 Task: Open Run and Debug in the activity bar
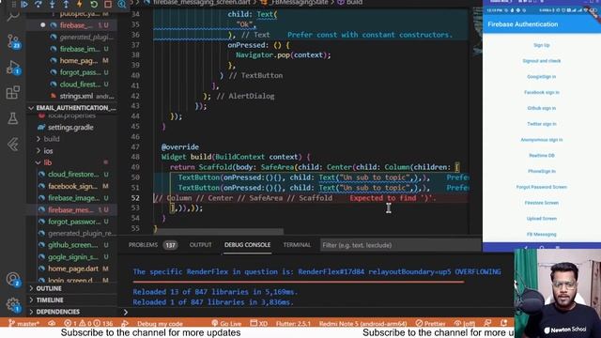[x=13, y=67]
